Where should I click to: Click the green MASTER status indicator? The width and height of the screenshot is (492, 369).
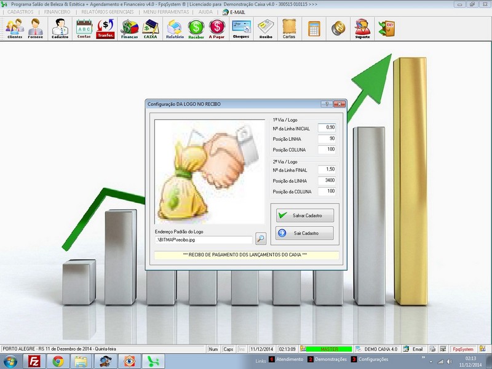(x=329, y=349)
